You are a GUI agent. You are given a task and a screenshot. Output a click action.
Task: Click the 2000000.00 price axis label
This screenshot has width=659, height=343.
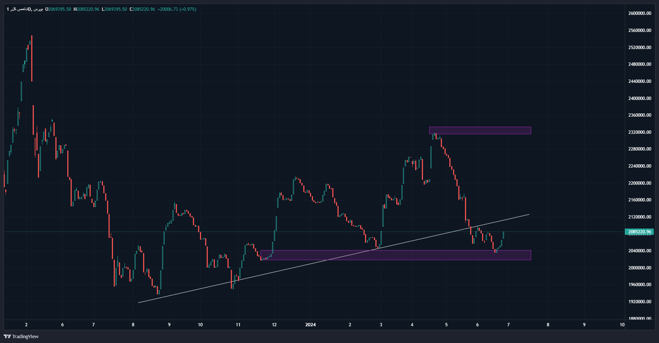[639, 268]
